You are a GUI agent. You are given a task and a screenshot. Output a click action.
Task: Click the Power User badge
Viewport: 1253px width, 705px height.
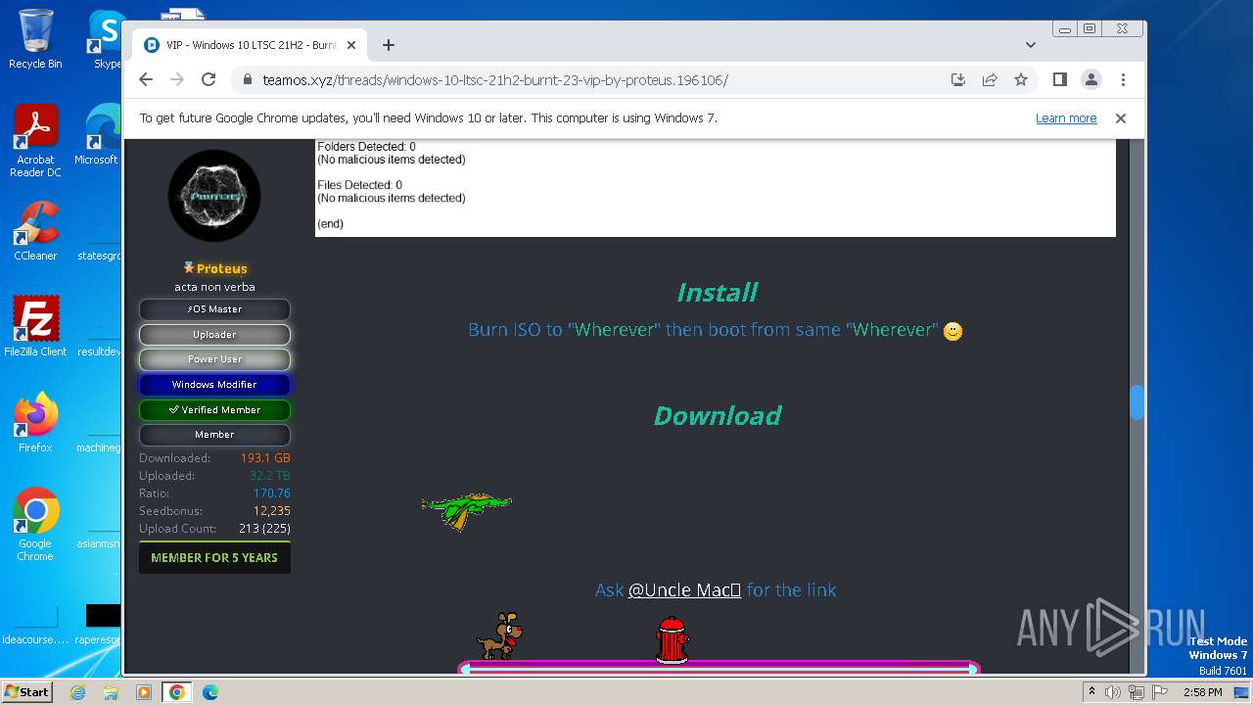click(214, 359)
